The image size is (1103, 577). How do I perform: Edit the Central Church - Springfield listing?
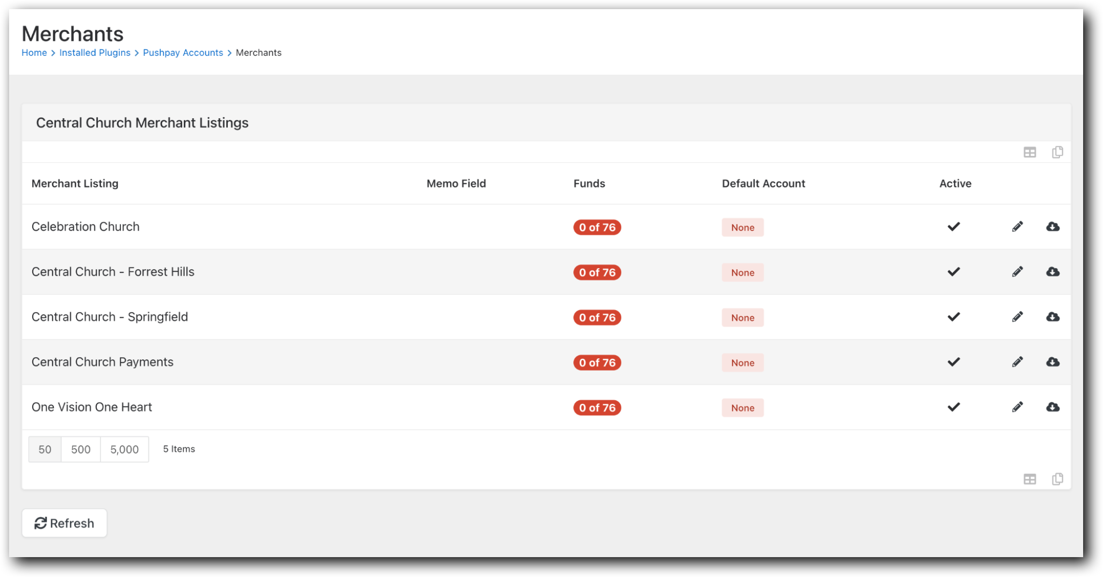coord(1017,316)
